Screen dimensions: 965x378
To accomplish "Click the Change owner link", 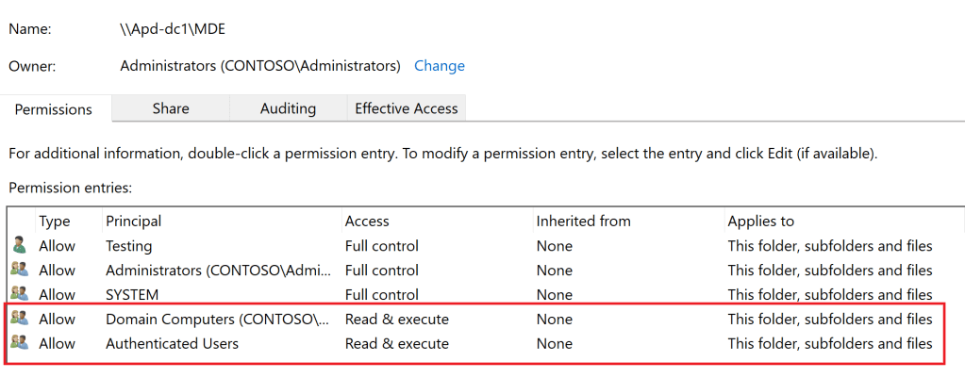I will point(440,66).
